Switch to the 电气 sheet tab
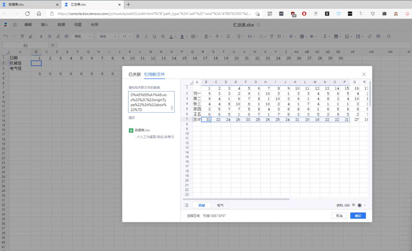Screen dimensions: 412x251 (220, 205)
